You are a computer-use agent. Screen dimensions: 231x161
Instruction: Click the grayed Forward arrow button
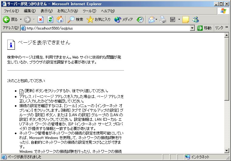27,20
